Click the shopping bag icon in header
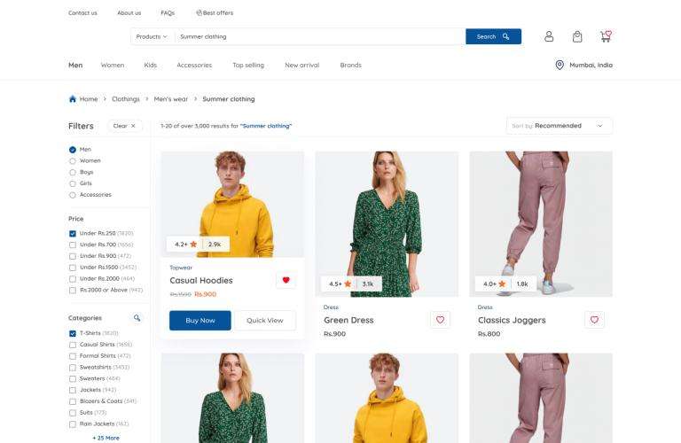This screenshot has height=443, width=681. click(577, 36)
